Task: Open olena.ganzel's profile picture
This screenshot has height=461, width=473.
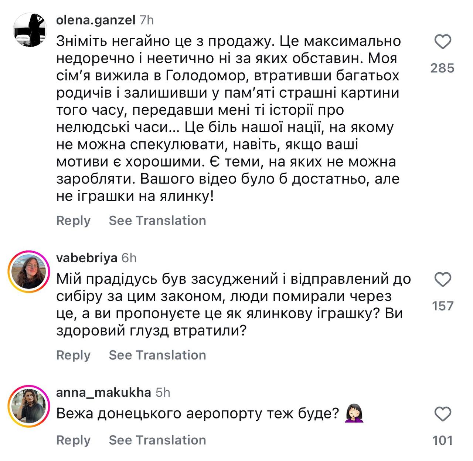Action: (30, 30)
